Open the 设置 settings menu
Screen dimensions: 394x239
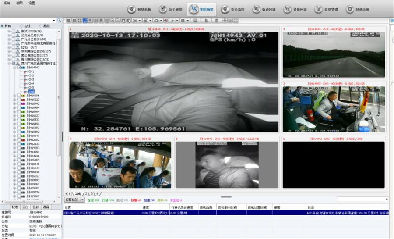tap(32, 3)
